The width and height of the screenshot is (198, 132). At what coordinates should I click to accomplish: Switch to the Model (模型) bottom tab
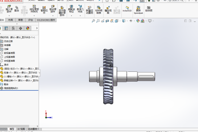12,129
